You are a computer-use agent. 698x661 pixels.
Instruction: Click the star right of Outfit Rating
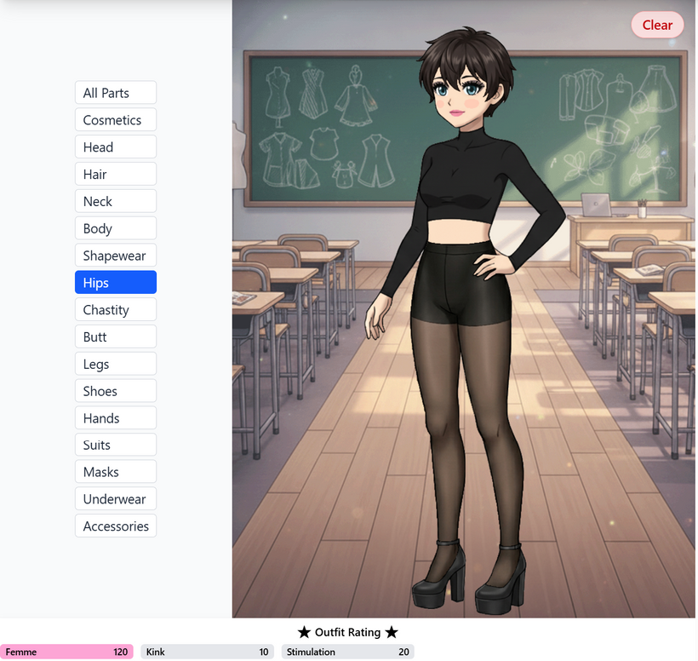(x=392, y=632)
